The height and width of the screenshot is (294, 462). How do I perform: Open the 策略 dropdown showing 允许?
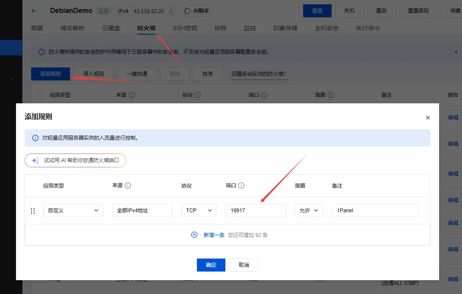point(309,211)
